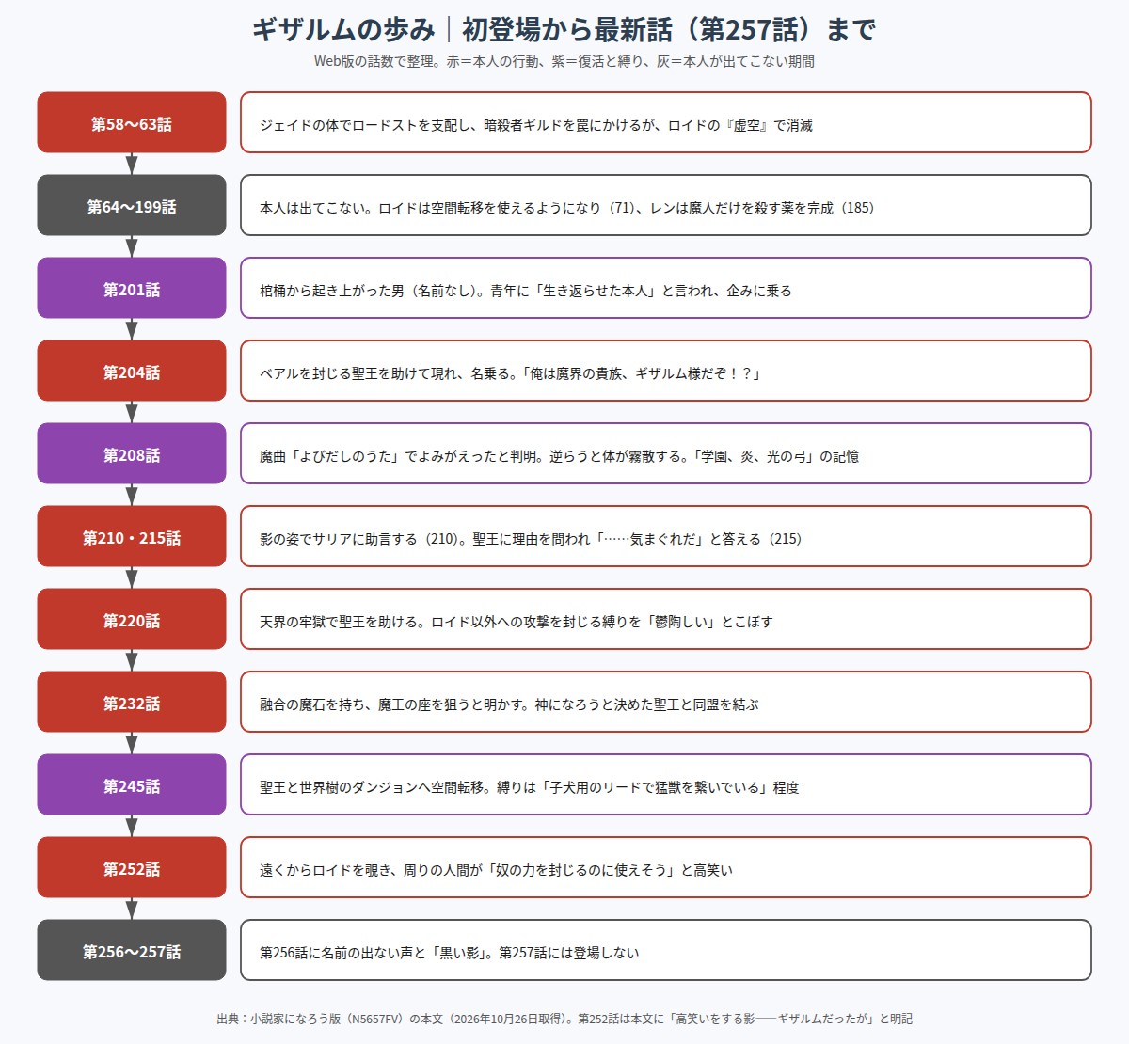Click the gray "第64〜199話" chapter label
Screen dimensions: 1129x1044
[x=132, y=205]
